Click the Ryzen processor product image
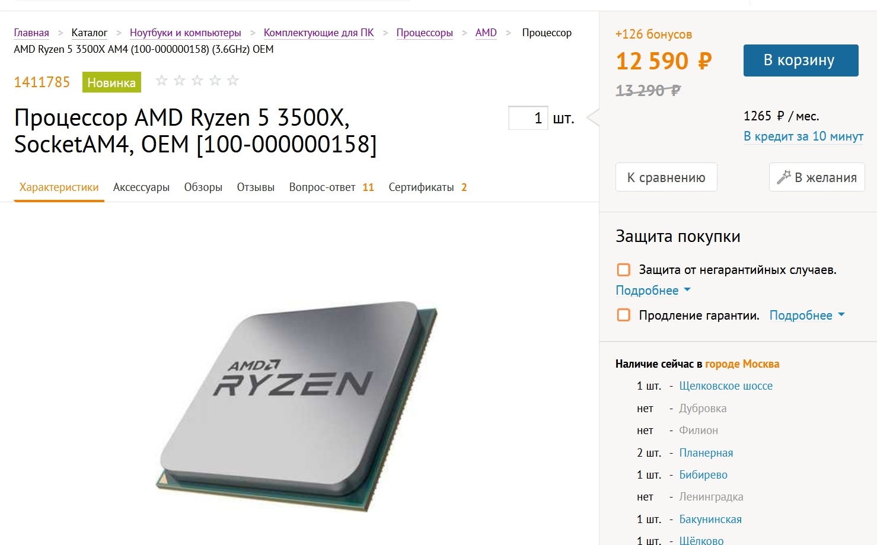This screenshot has height=545, width=877. click(x=296, y=406)
